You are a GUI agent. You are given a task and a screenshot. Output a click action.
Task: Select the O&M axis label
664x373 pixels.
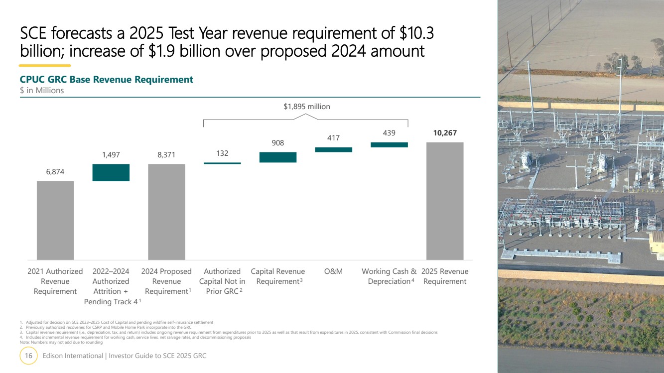point(333,271)
